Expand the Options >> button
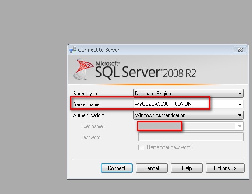 (x=225, y=168)
